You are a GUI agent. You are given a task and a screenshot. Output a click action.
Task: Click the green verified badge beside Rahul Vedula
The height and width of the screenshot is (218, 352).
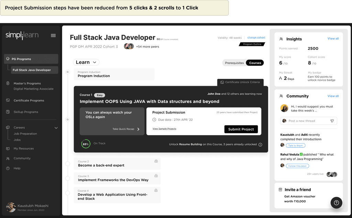pos(301,154)
